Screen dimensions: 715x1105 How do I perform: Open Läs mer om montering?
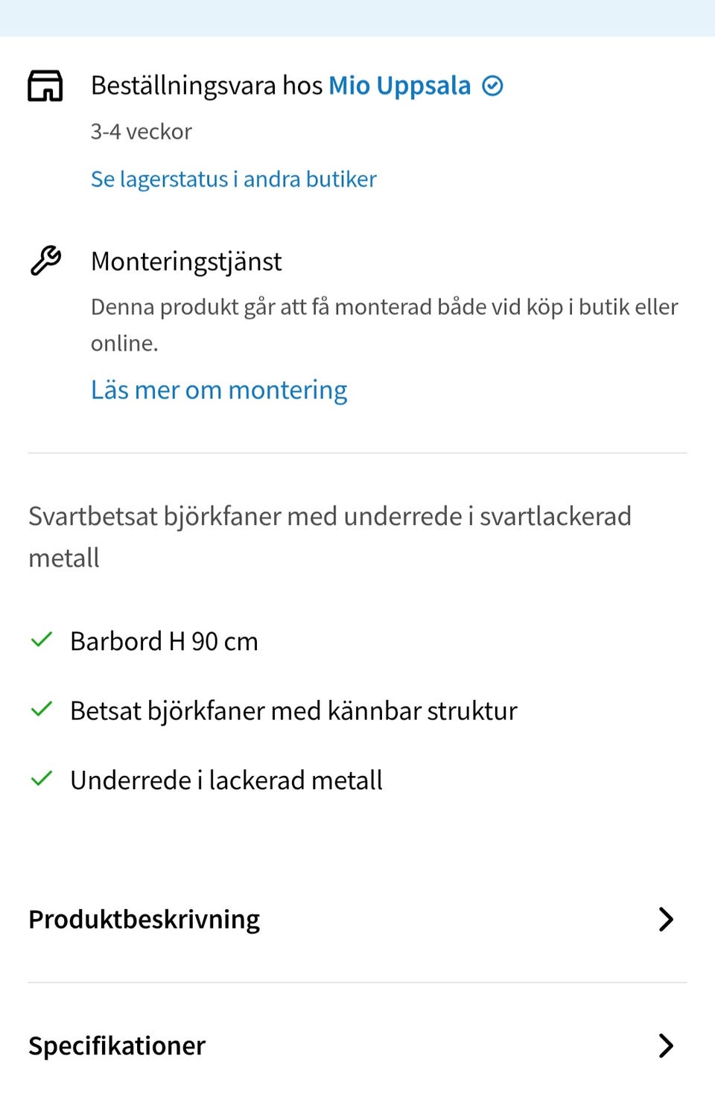click(219, 389)
